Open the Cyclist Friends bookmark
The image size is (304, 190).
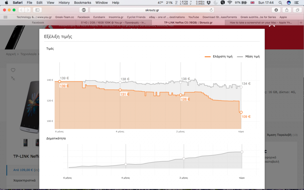coord(136,17)
